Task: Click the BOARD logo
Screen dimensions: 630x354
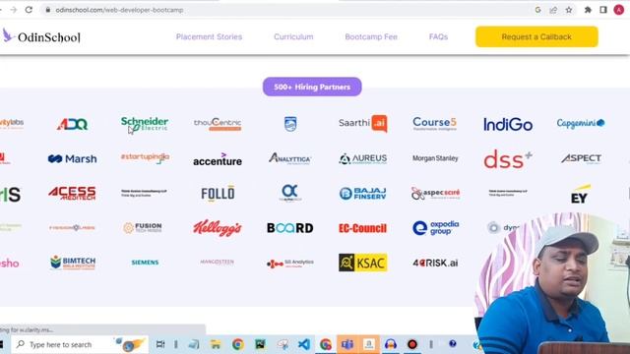Action: 290,228
